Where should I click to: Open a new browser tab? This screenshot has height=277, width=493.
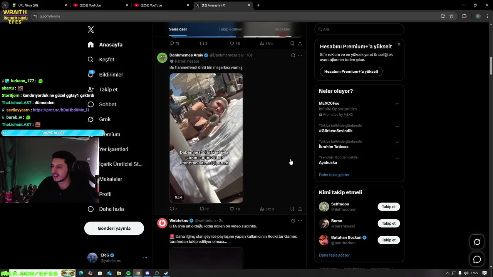tap(258, 5)
